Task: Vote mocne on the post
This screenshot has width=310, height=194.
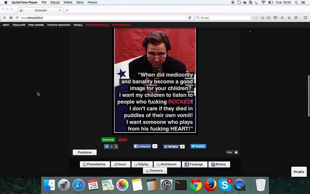Action: coord(108,140)
